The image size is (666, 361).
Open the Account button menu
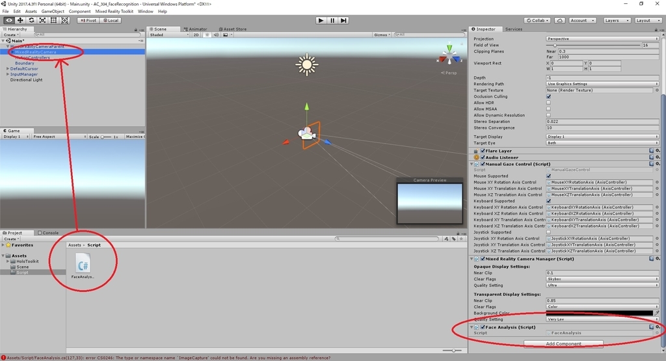582,20
